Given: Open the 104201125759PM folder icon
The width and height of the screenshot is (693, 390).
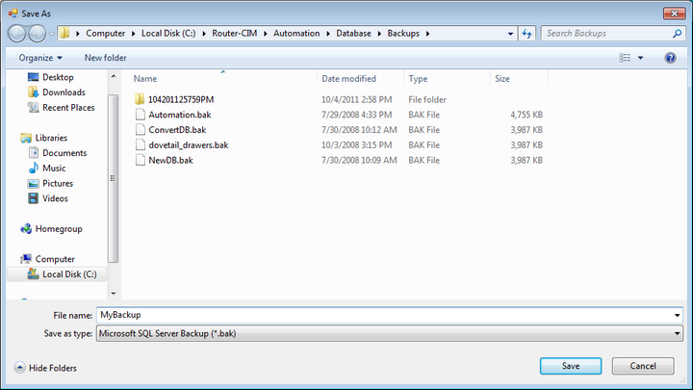Looking at the screenshot, I should click(140, 99).
